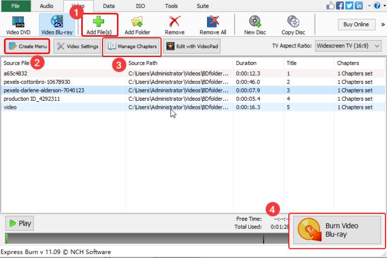
Task: Click duration 0:00:16.3 cell
Action: [248, 107]
